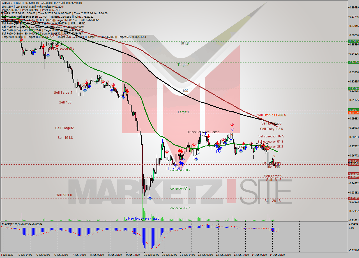Click the green '100' level label
Screen dimensions: 359x258
click(185, 91)
